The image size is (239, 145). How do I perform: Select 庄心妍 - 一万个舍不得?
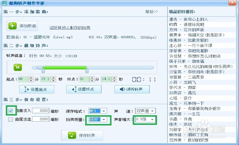coord(202,46)
